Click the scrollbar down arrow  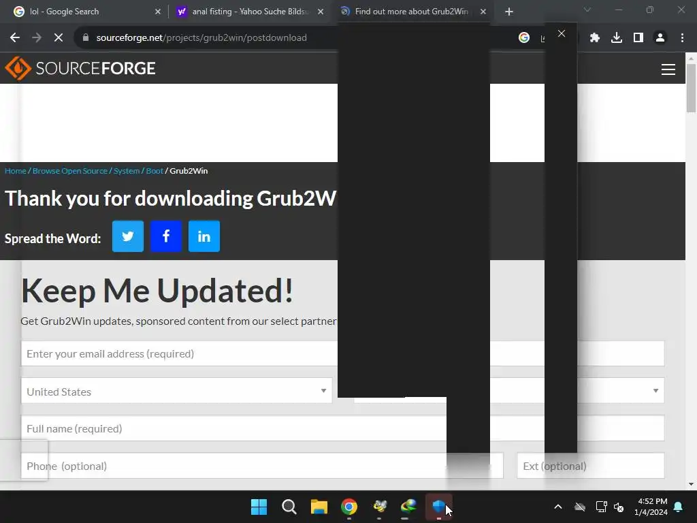(691, 484)
